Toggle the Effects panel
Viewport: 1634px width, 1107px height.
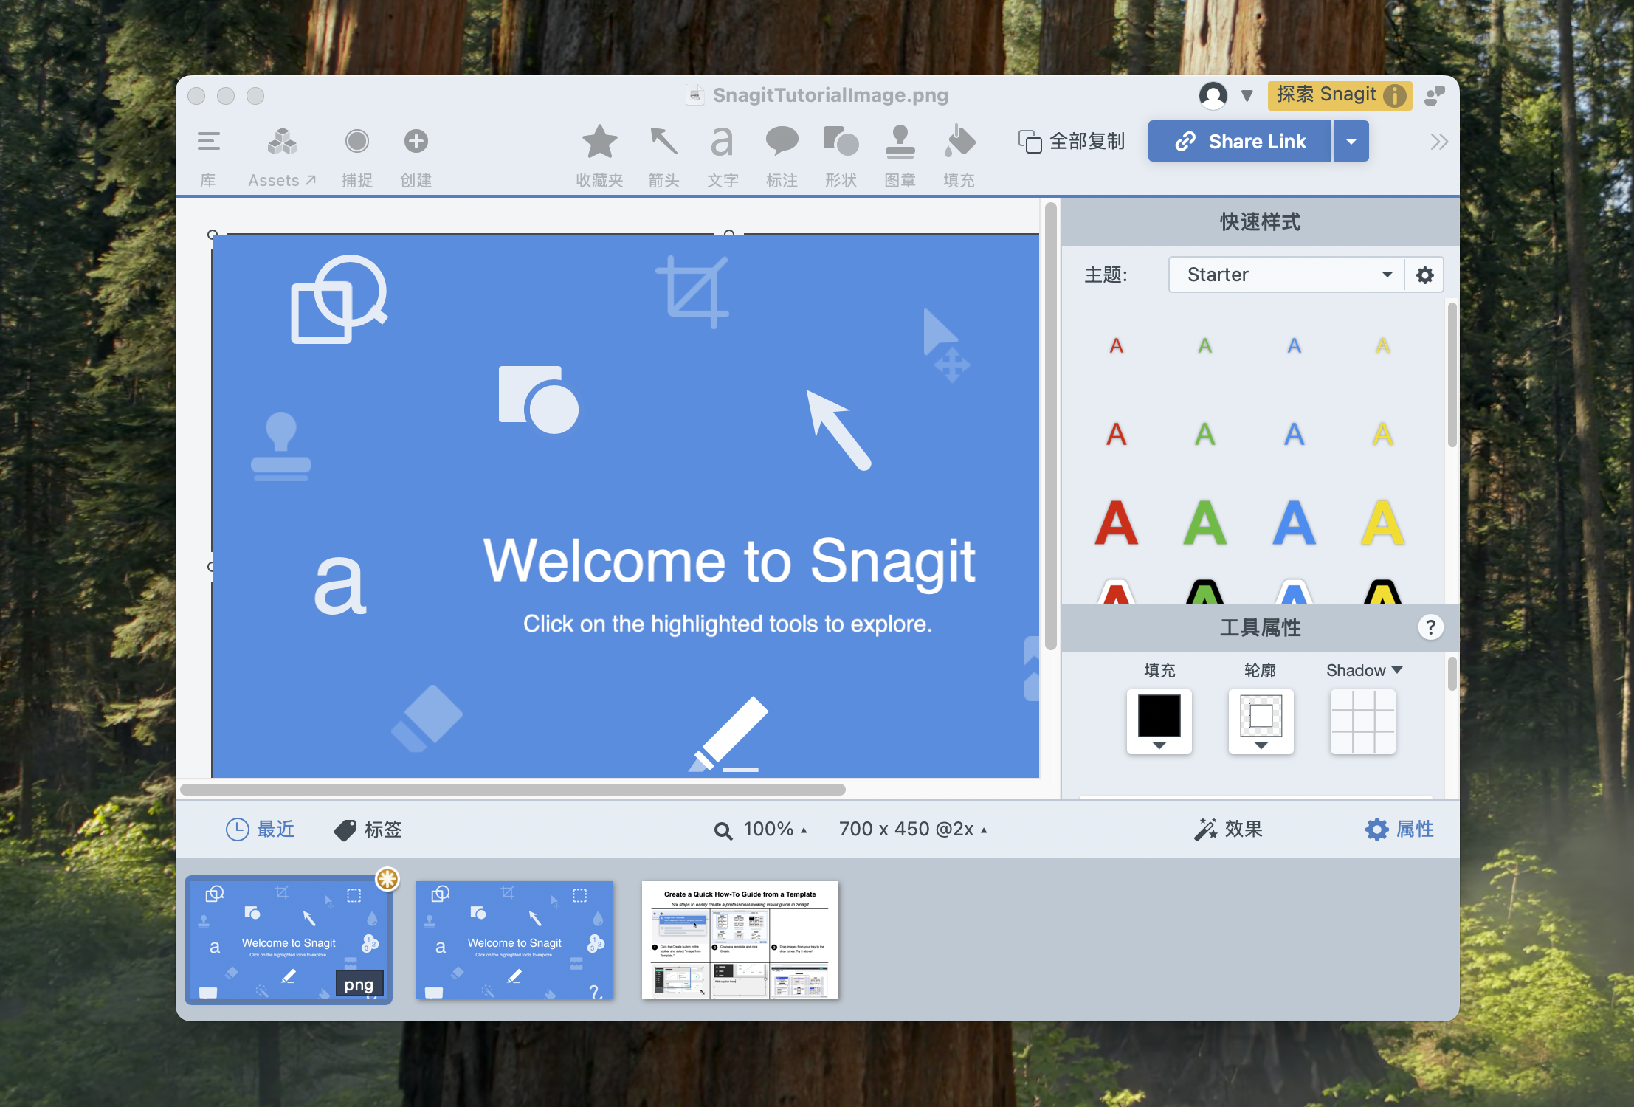pyautogui.click(x=1228, y=830)
